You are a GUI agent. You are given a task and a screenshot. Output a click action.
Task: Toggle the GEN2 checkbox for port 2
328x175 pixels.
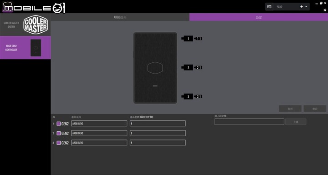tap(59, 133)
